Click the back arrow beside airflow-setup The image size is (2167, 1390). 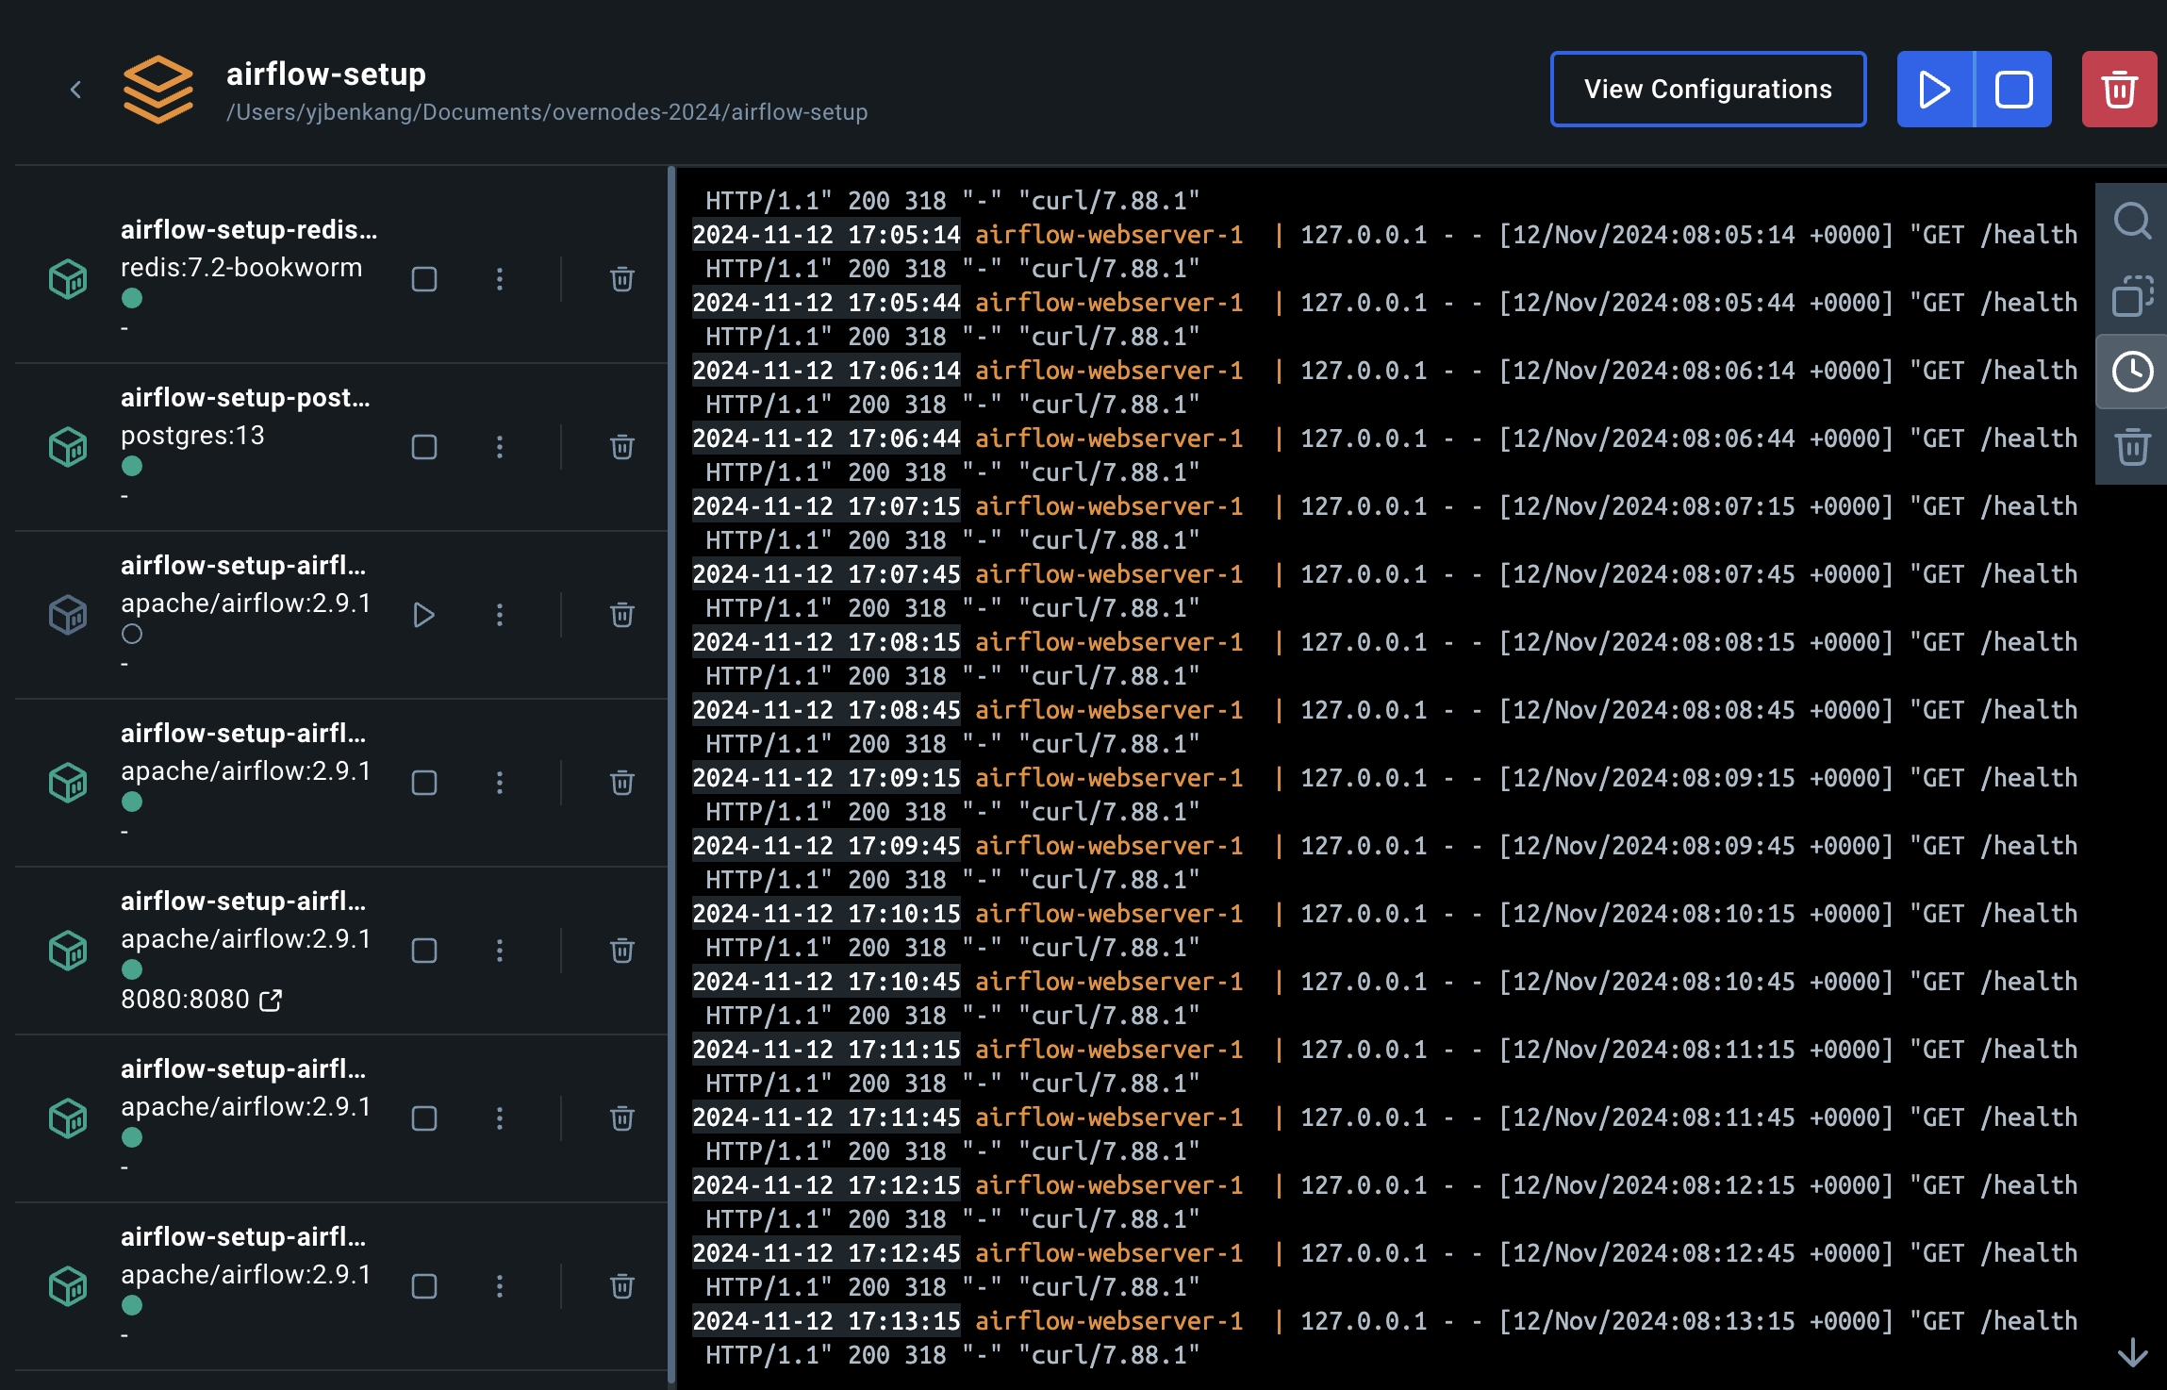75,90
